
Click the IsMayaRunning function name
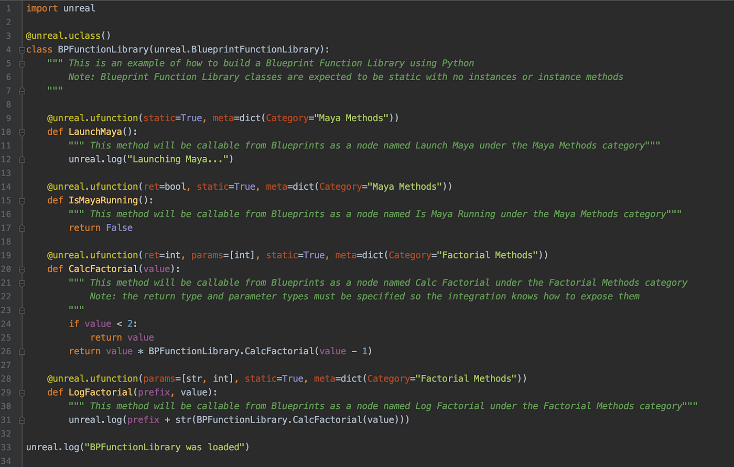[103, 201]
